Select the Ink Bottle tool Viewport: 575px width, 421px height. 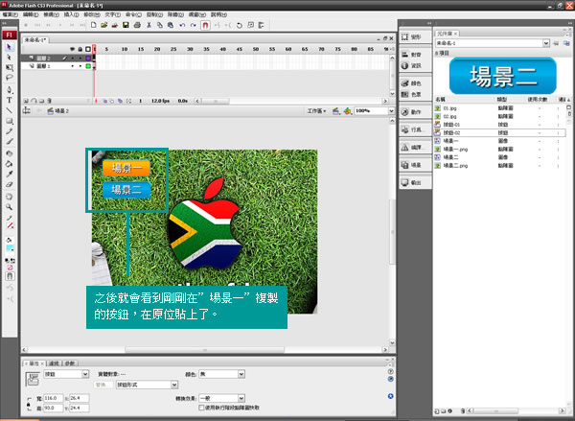(x=10, y=153)
